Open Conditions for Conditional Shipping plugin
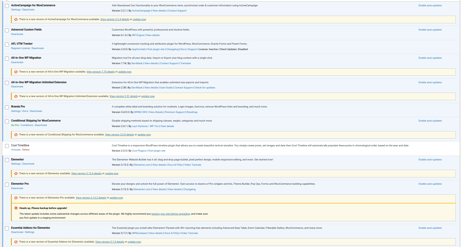 [27, 125]
